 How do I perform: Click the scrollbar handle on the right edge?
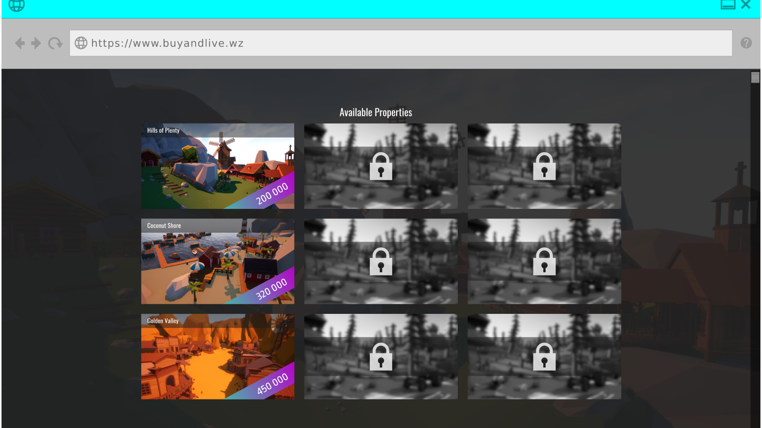(x=754, y=78)
